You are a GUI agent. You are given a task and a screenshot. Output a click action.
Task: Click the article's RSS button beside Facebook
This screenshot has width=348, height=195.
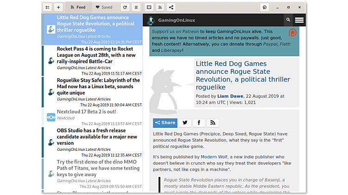[213, 123]
